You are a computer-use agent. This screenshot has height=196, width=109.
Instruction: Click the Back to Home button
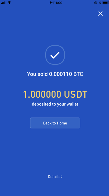click(x=55, y=123)
